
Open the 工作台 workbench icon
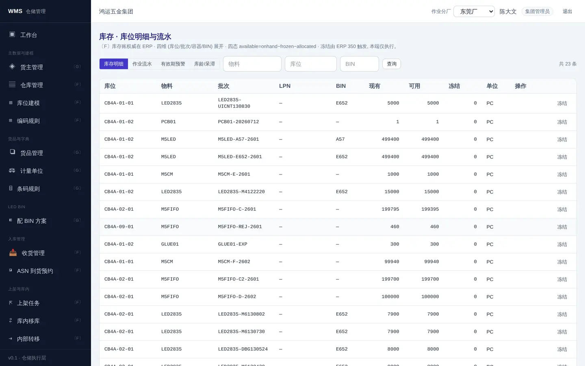[x=12, y=35]
